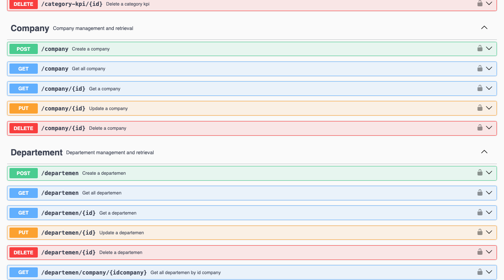Click lock icon on POST /departemen row
The height and width of the screenshot is (280, 504).
[x=480, y=172]
